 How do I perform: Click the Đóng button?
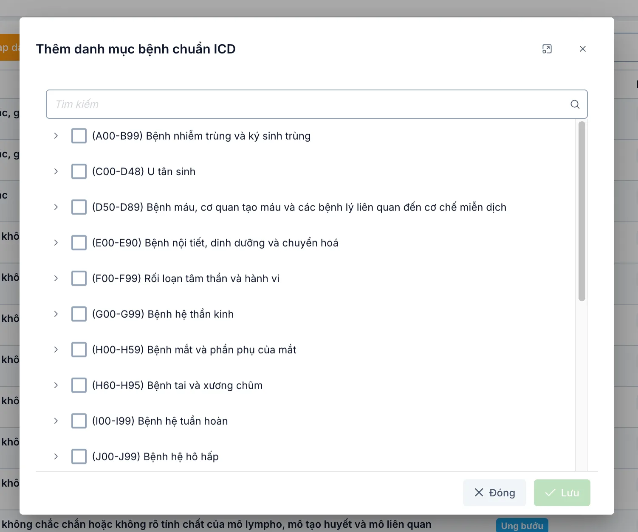494,493
